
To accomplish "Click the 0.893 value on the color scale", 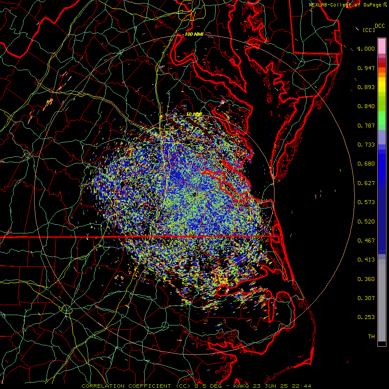I will coord(366,87).
